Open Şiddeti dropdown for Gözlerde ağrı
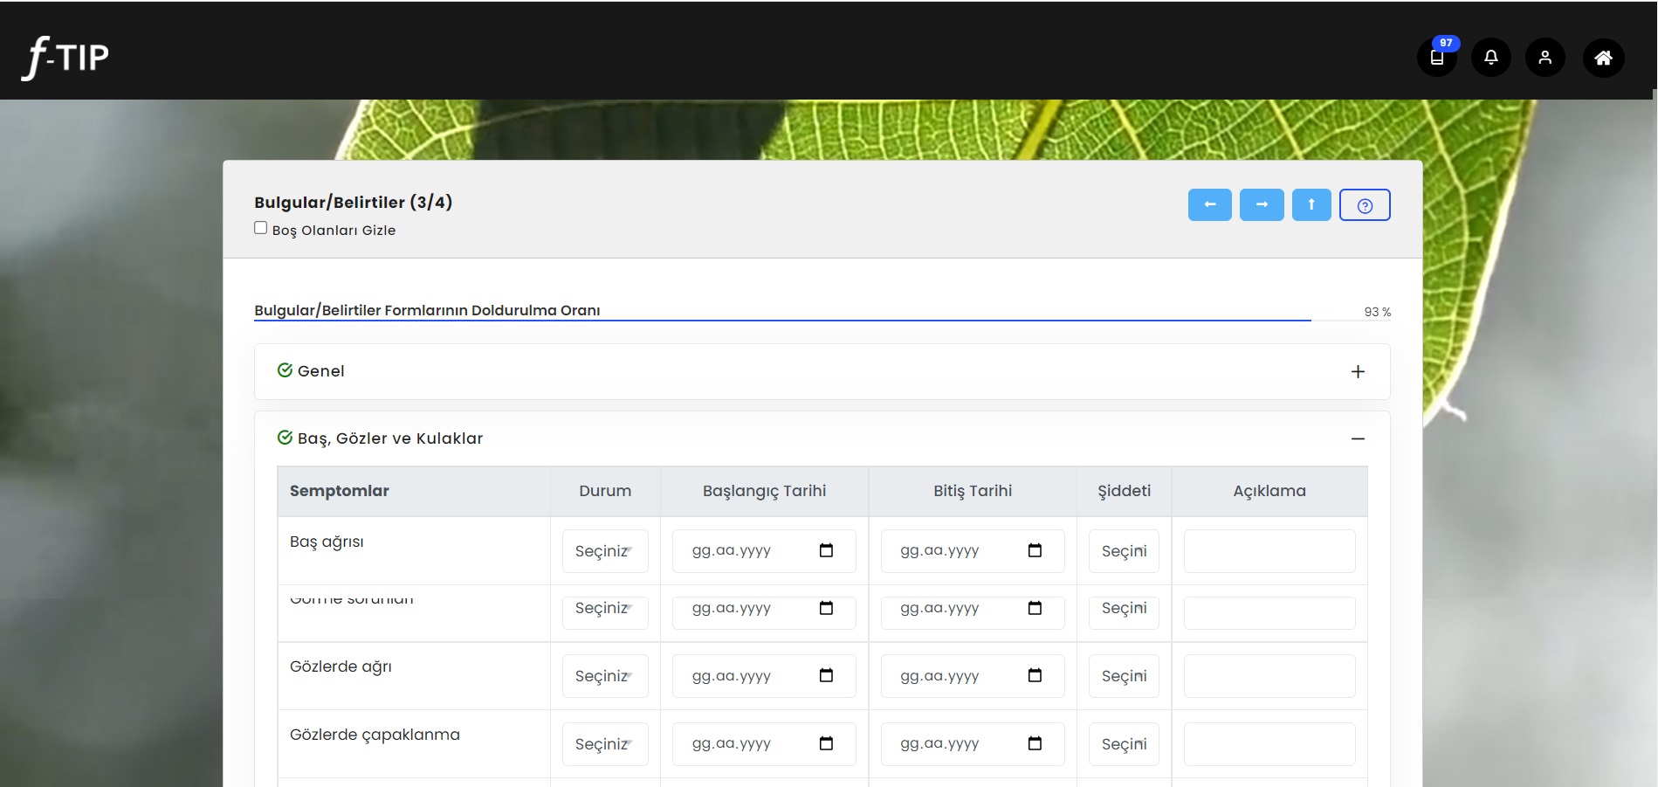This screenshot has width=1658, height=787. (x=1124, y=676)
